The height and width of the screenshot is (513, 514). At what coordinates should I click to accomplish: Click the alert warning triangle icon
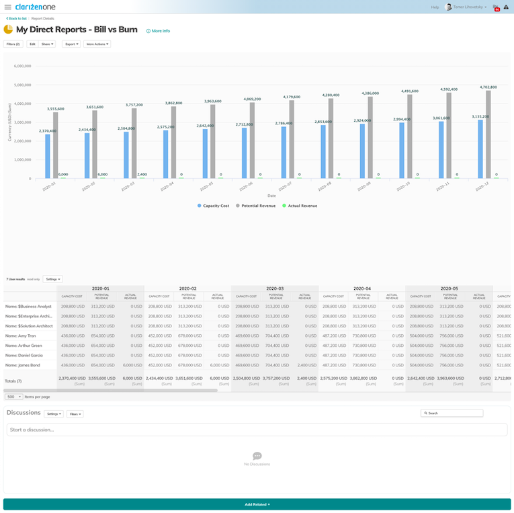click(506, 7)
